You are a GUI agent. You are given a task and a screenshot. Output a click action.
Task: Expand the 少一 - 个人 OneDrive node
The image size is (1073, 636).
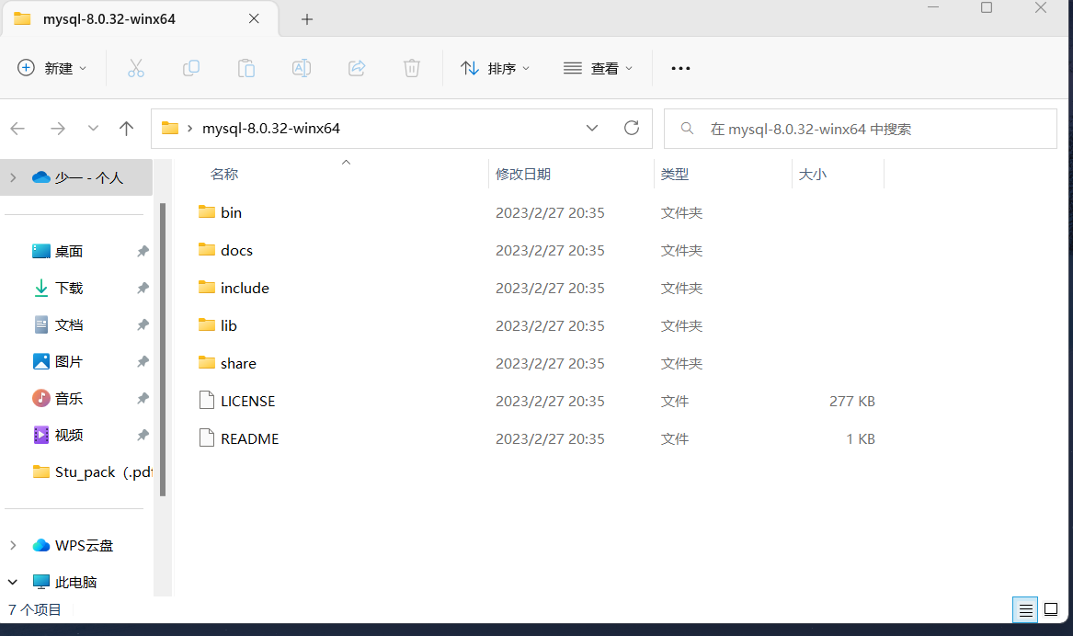[x=13, y=177]
